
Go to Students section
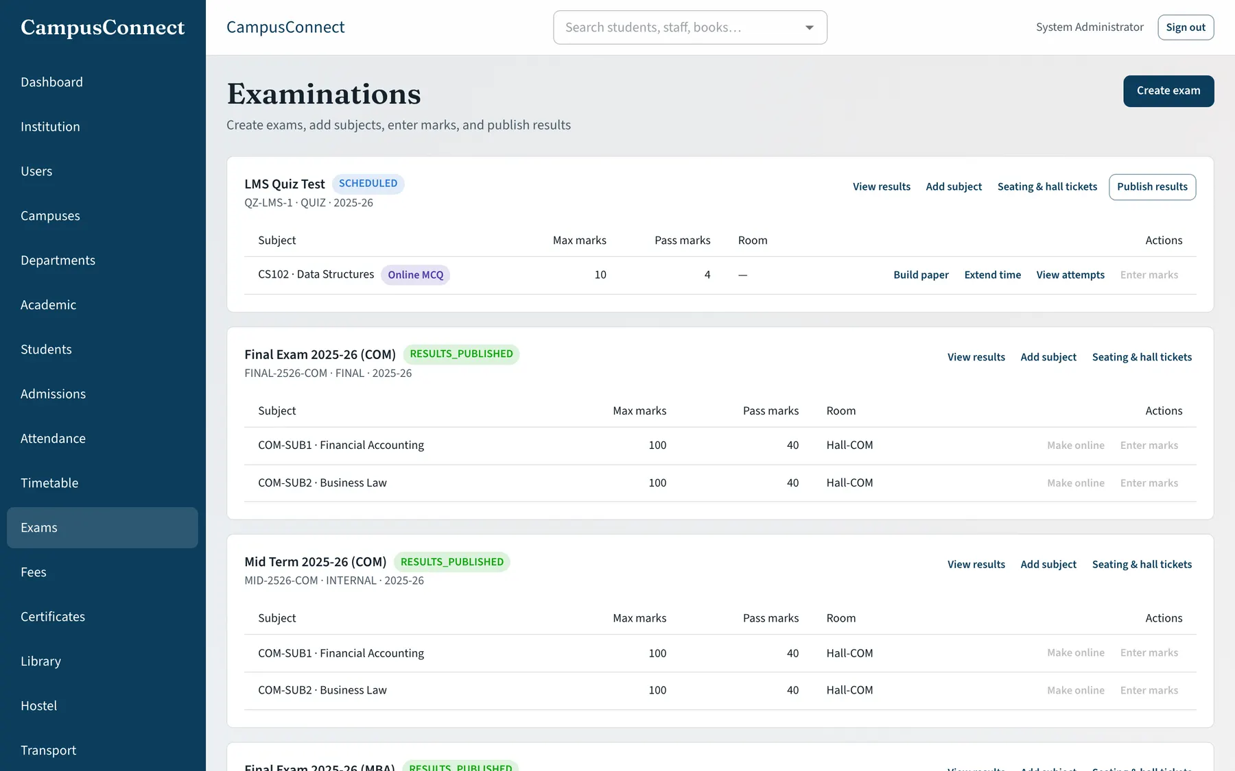[102, 350]
